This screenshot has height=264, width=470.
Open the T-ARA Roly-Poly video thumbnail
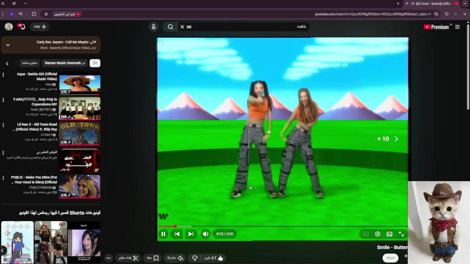(x=80, y=109)
